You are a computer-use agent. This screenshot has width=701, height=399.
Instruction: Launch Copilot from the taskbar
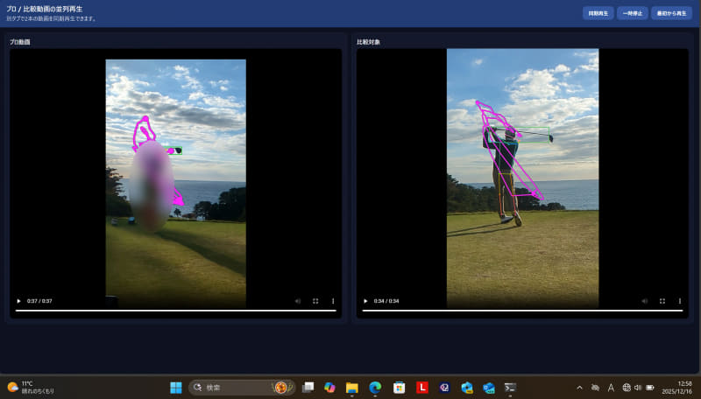[329, 388]
